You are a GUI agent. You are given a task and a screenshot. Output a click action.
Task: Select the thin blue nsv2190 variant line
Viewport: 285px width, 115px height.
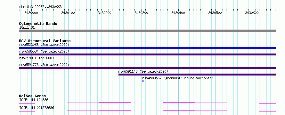(x=147, y=61)
